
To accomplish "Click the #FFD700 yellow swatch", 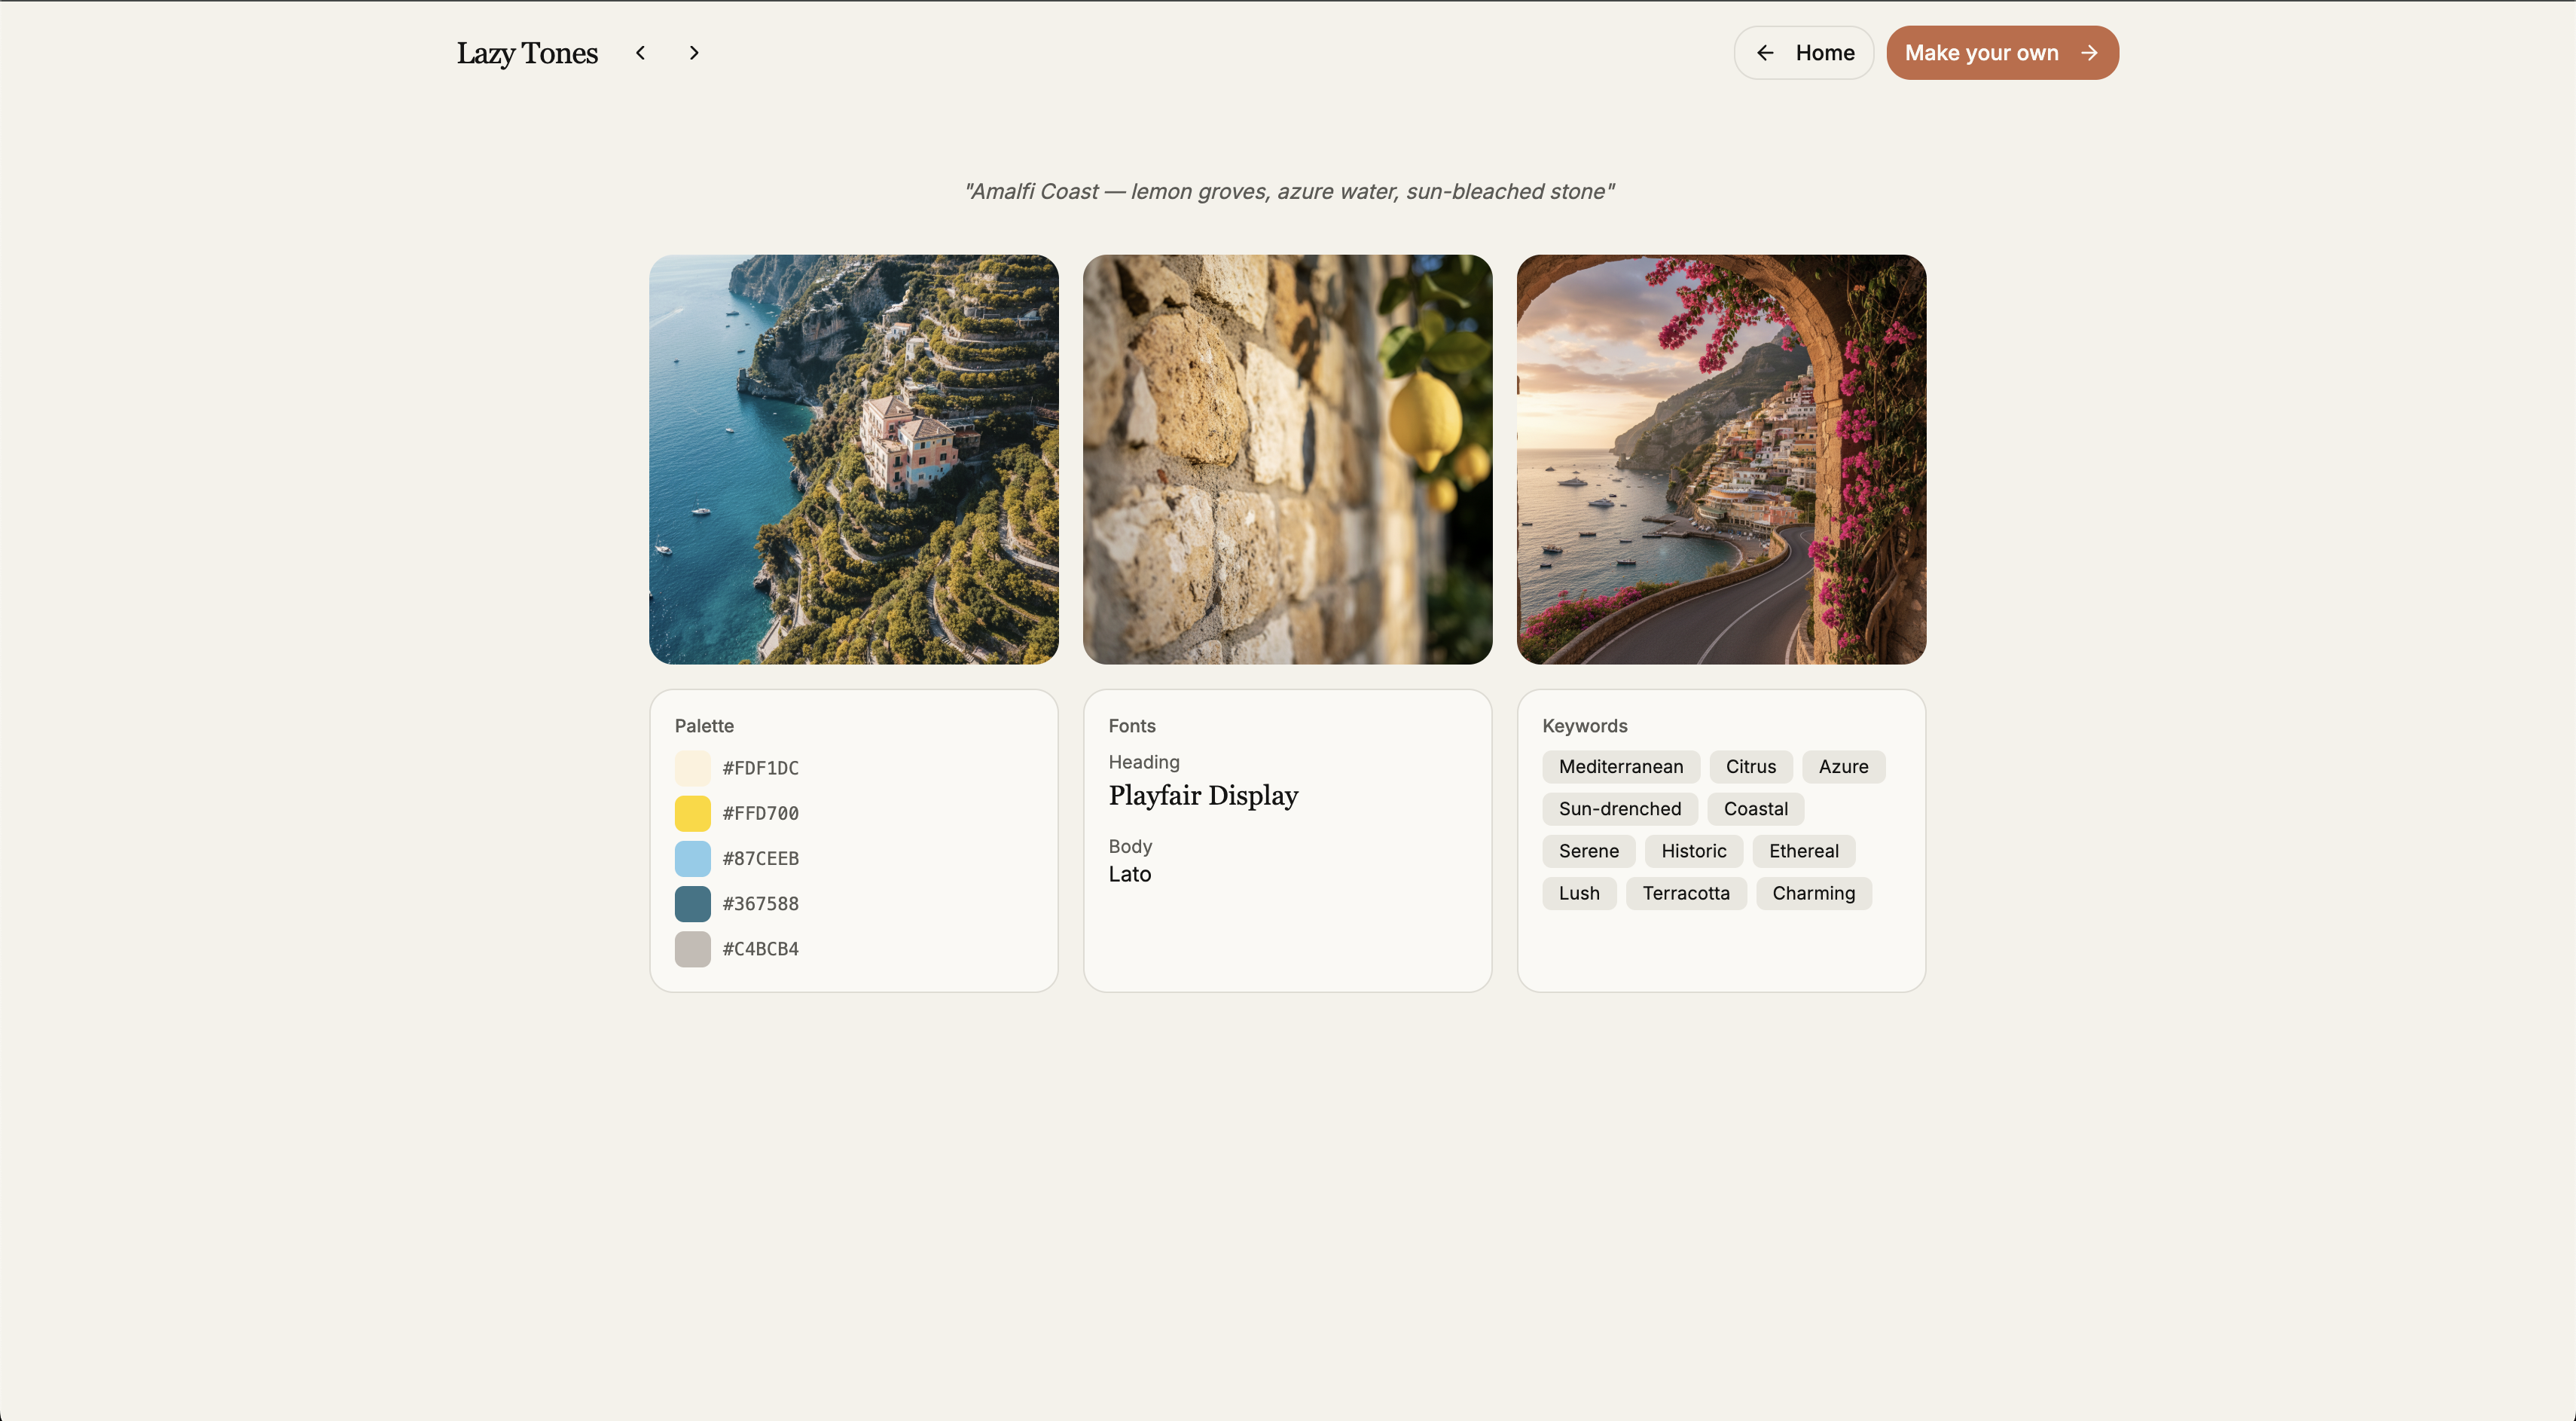I will click(692, 813).
